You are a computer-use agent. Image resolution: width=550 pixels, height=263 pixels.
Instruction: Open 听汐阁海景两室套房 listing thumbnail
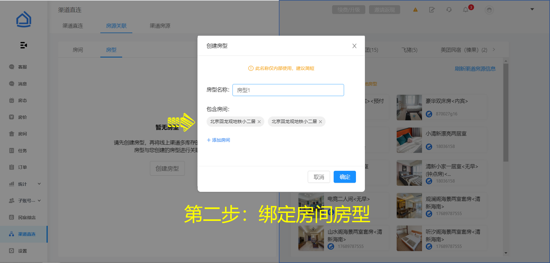point(409,238)
